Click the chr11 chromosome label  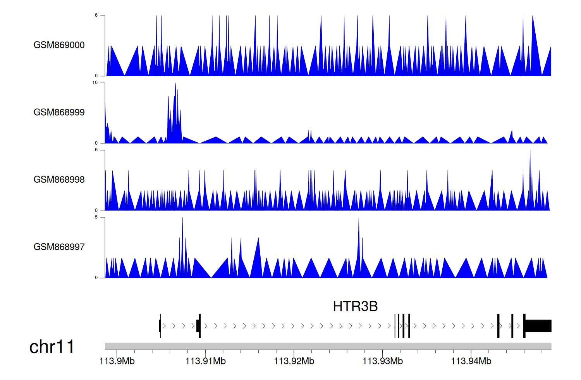coord(52,347)
